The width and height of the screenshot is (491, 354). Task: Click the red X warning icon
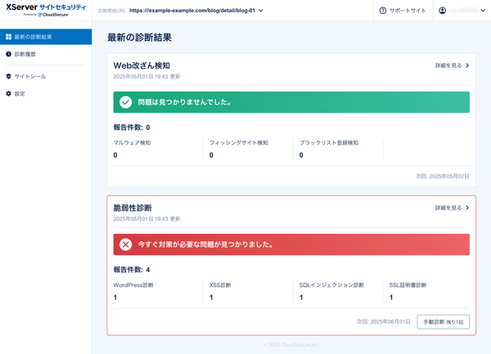126,244
